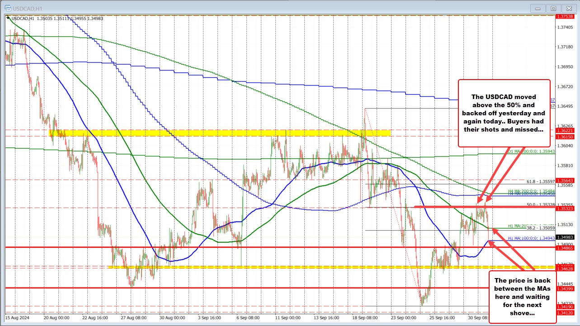
Task: Select the black arrow marker near the chart's top-left
Action: pos(9,18)
